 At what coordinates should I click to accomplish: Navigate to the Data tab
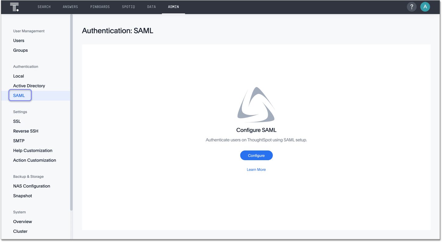[151, 7]
